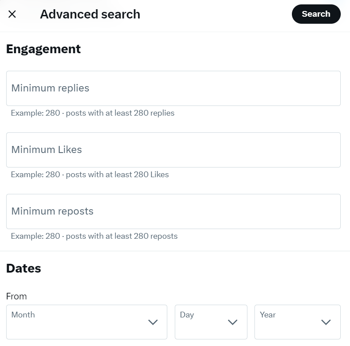Screen dimensions: 350x346
Task: Click the Day dropdown chevron arrow
Action: (232, 322)
